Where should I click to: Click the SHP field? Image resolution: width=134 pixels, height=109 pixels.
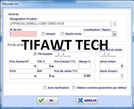tap(44, 76)
